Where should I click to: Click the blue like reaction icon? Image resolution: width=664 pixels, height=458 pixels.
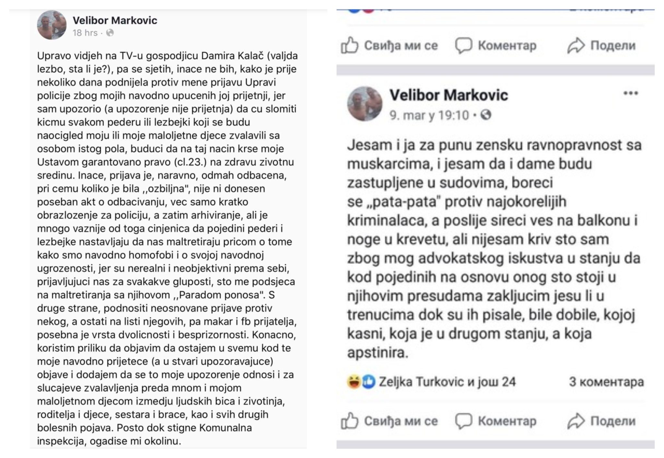click(x=368, y=382)
